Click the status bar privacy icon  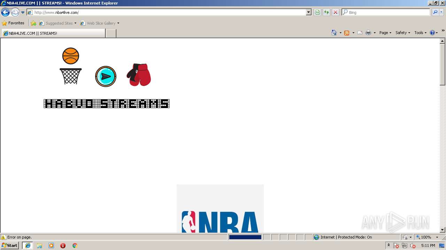click(405, 237)
